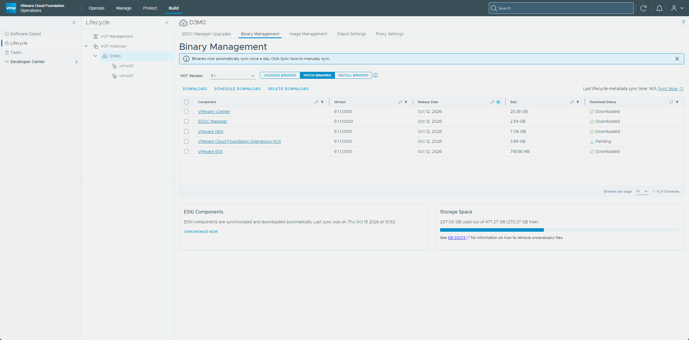Check the VMware vCenter row checkbox
Image resolution: width=689 pixels, height=340 pixels.
coord(186,111)
